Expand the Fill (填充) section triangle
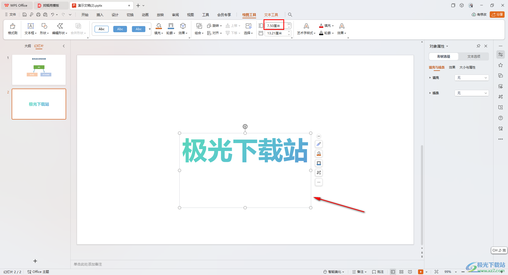Image resolution: width=508 pixels, height=275 pixels. coord(430,78)
